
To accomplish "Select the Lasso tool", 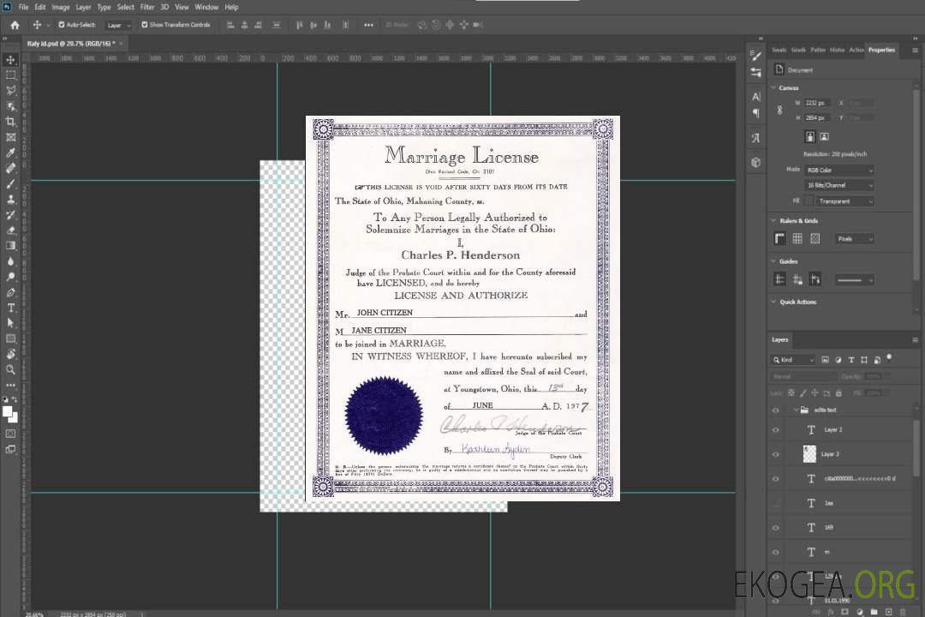I will tap(10, 90).
